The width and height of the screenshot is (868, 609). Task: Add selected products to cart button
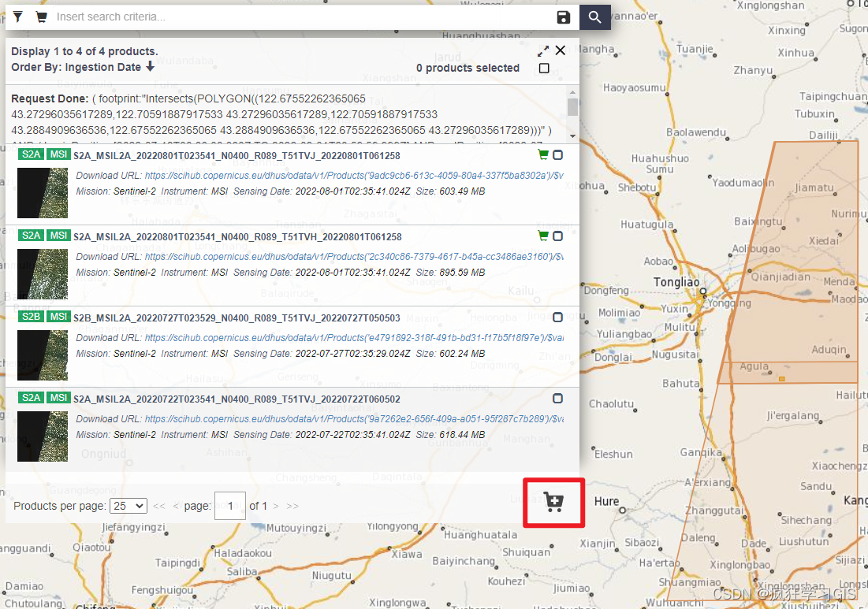553,502
